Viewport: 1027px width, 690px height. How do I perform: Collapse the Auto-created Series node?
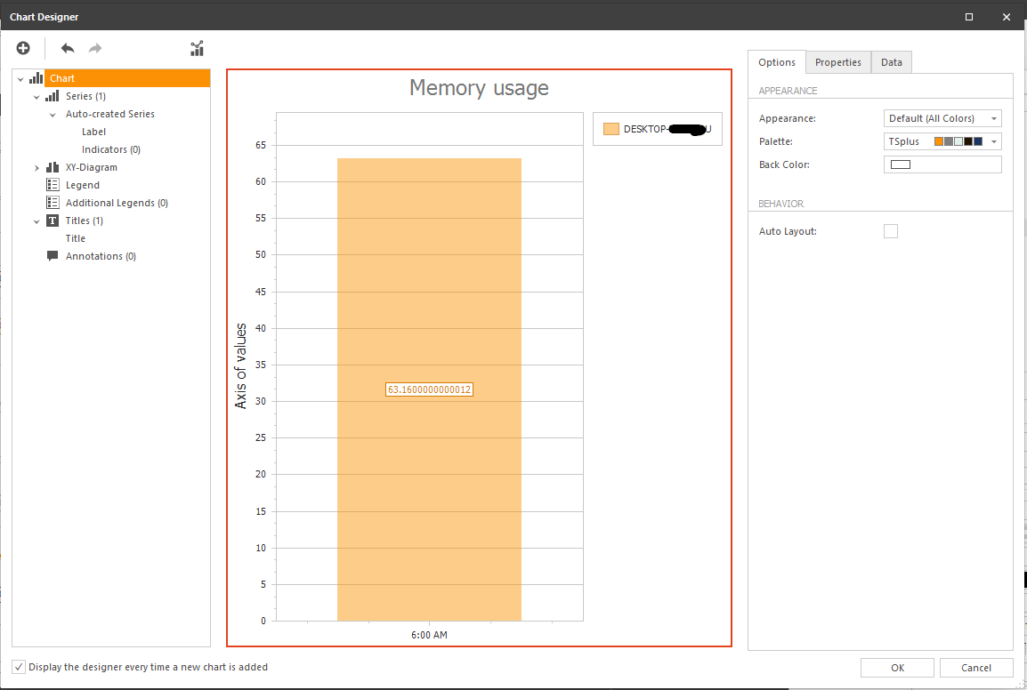click(51, 114)
